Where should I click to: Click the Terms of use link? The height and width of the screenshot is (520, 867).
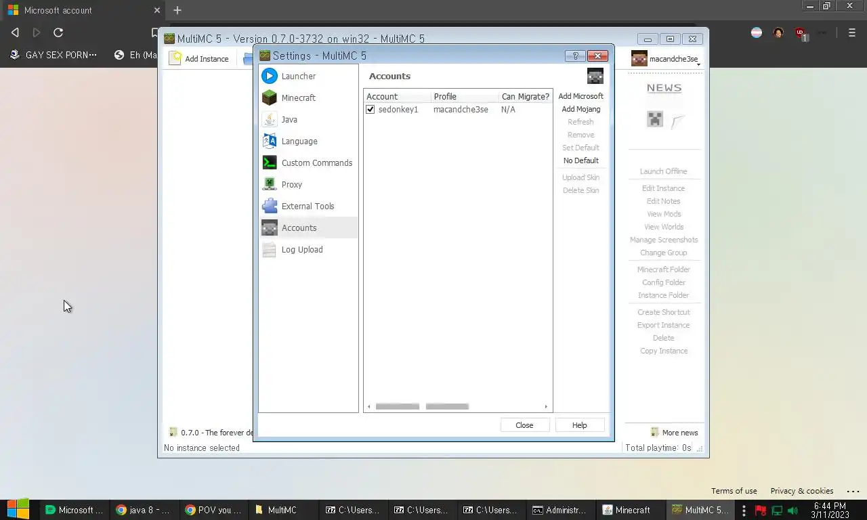coord(734,491)
